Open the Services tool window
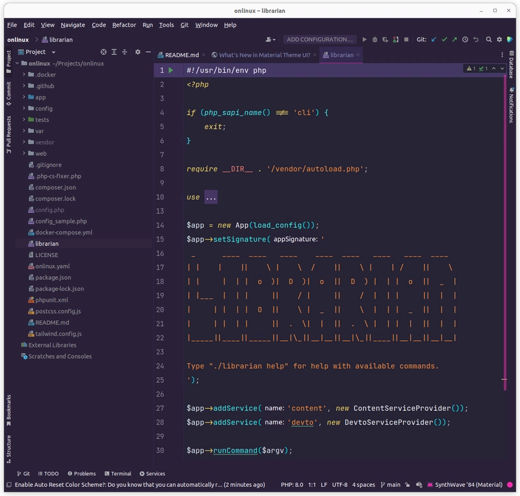 [x=152, y=473]
